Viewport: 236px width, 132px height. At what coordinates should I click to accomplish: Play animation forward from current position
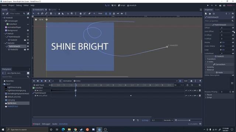(x=49, y=81)
